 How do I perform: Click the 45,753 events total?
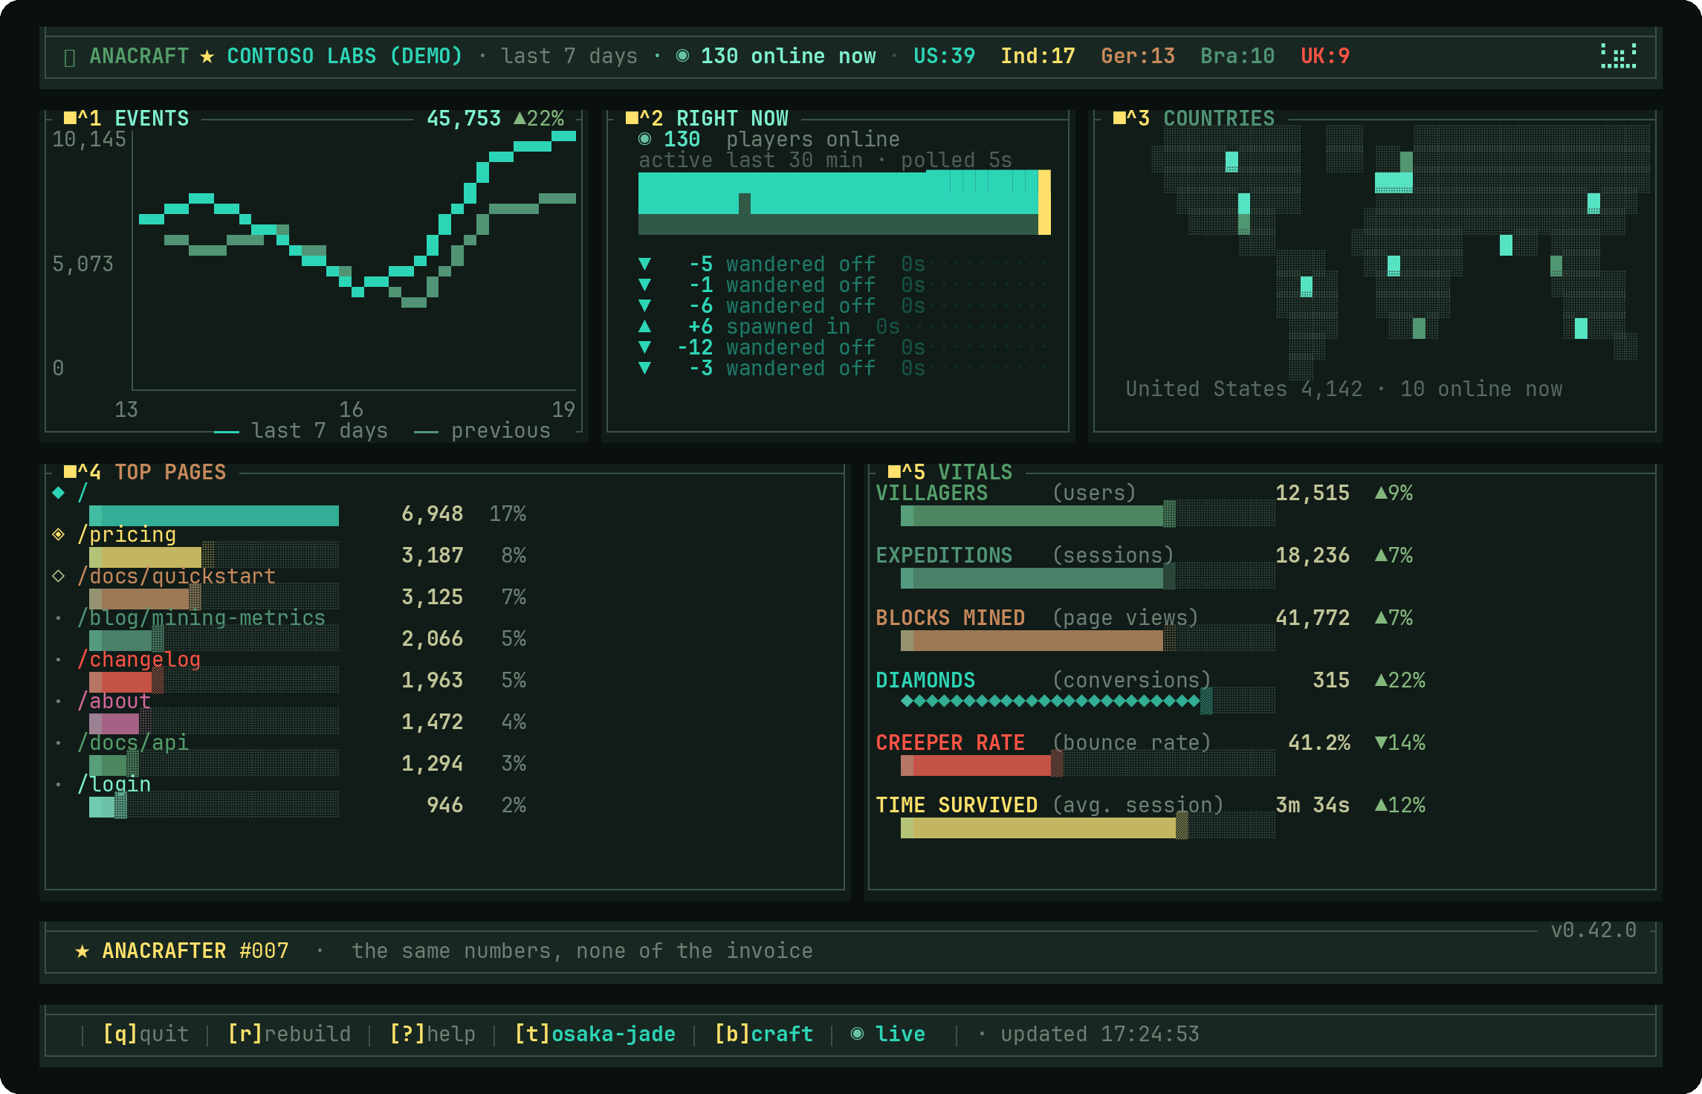[464, 118]
